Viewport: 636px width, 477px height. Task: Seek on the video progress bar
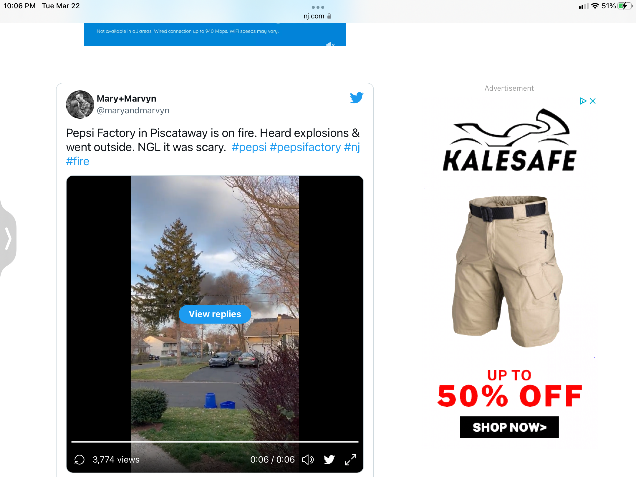pyautogui.click(x=215, y=442)
